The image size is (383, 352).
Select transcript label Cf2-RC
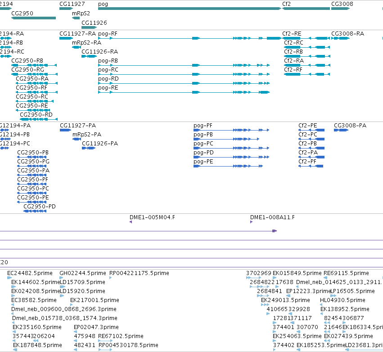pos(293,43)
